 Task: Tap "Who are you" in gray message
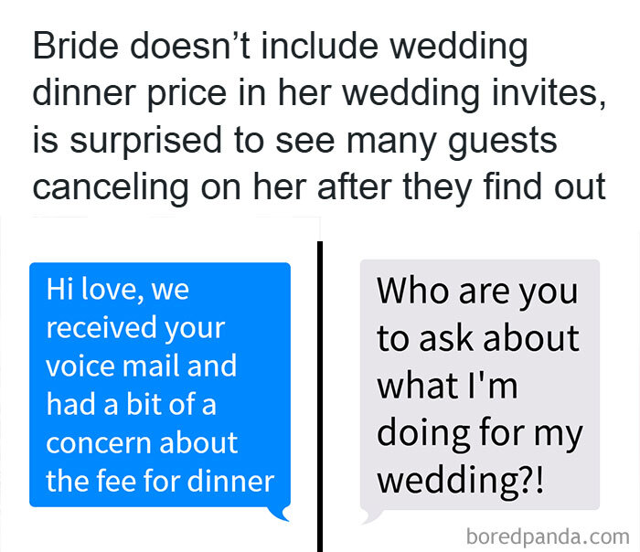(477, 292)
